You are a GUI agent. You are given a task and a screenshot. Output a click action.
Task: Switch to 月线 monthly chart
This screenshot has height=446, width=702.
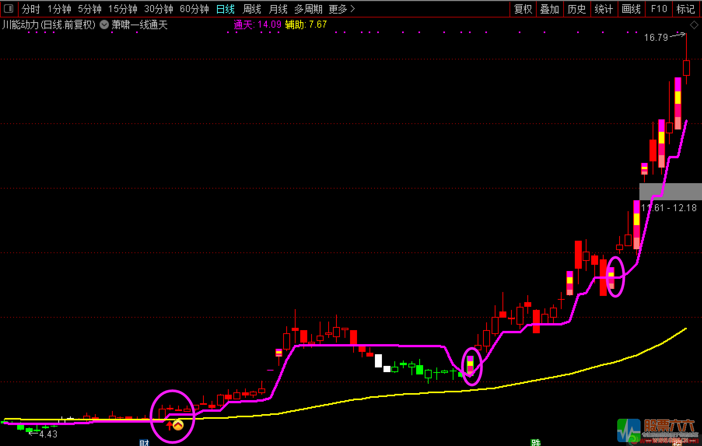(x=278, y=9)
